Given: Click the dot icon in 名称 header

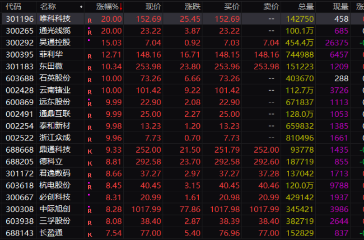Looking at the screenshot, I should [81, 7].
